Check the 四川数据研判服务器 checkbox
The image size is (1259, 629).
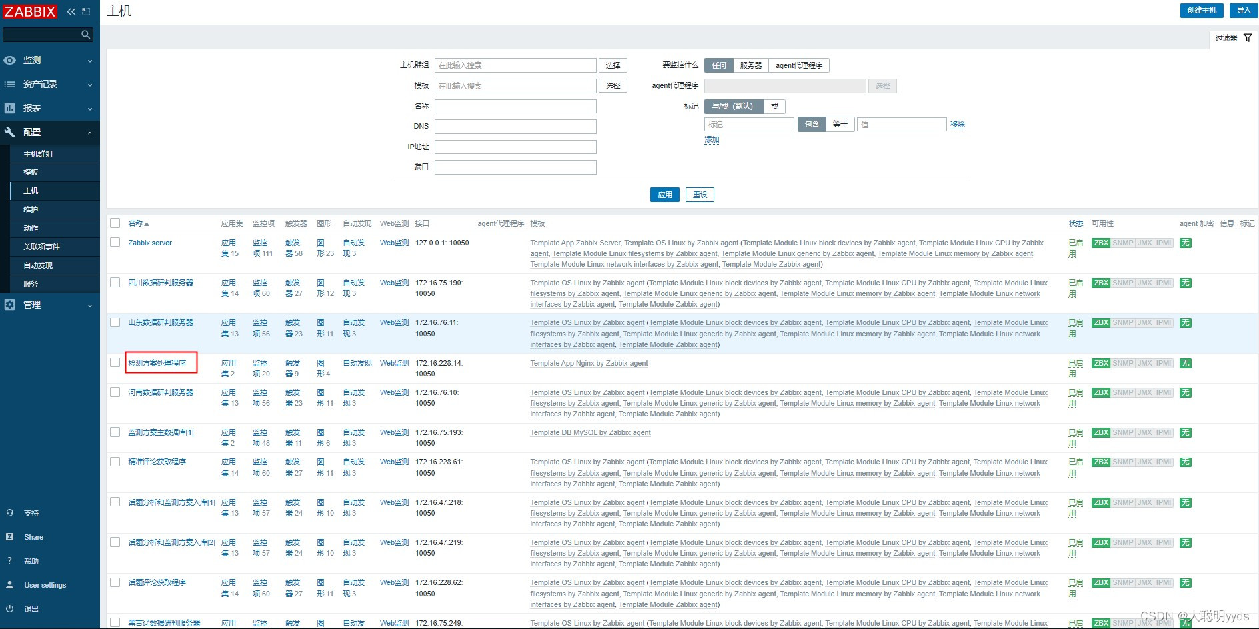(115, 283)
